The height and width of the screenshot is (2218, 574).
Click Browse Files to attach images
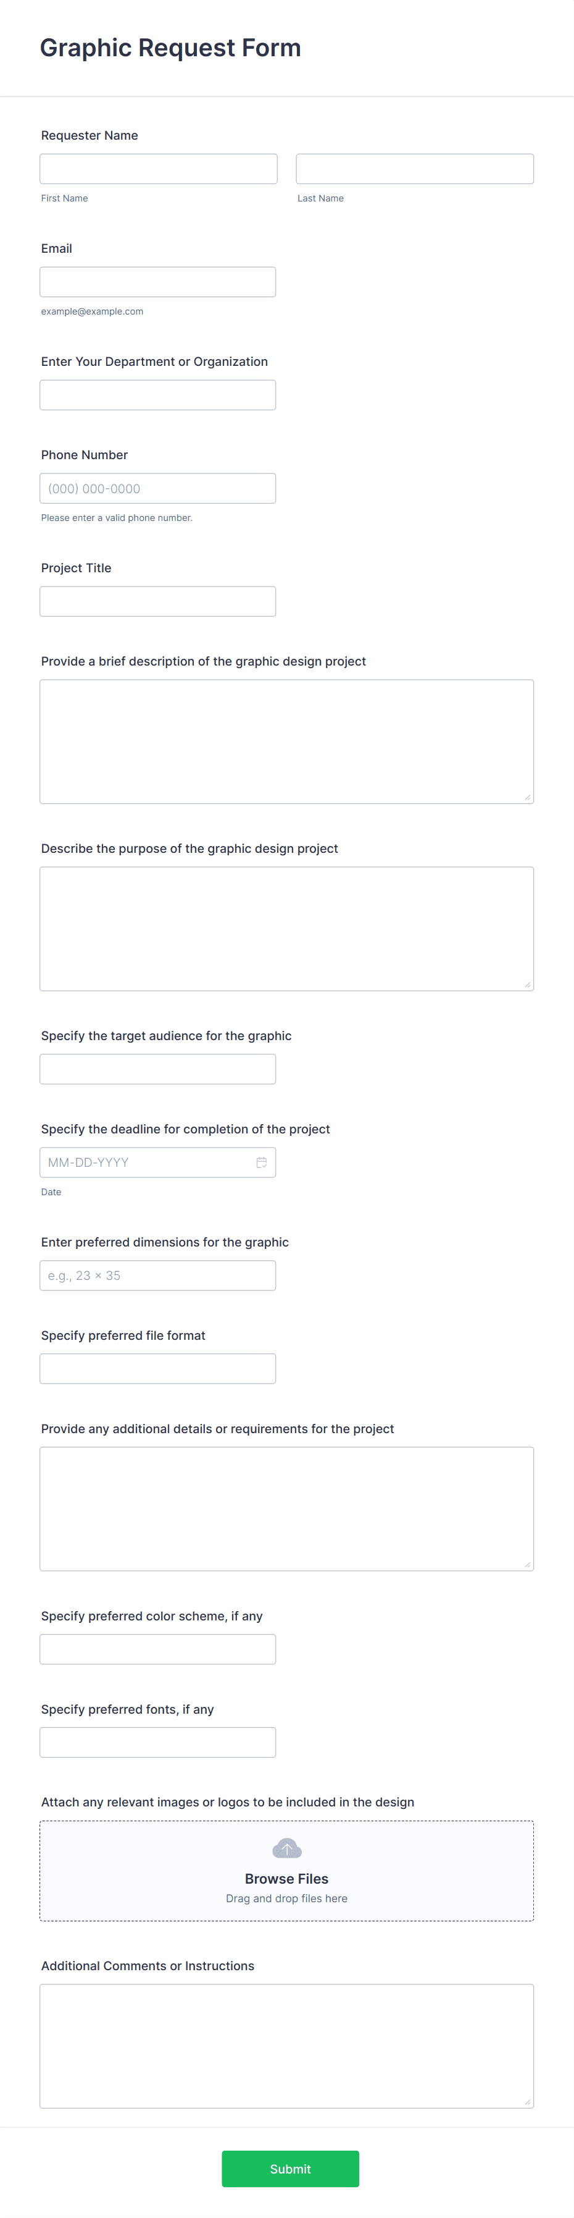coord(286,1879)
